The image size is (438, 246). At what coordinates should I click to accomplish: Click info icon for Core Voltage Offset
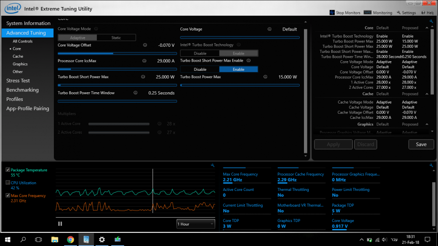click(x=145, y=45)
